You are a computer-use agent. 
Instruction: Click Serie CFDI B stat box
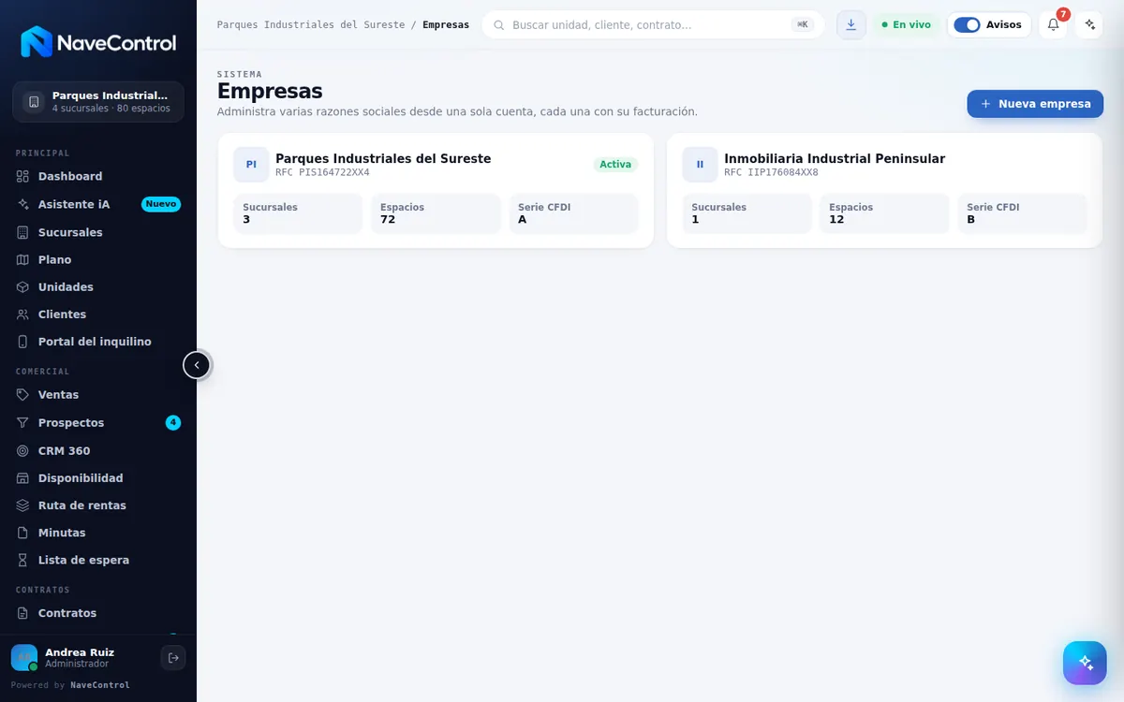pos(1022,213)
